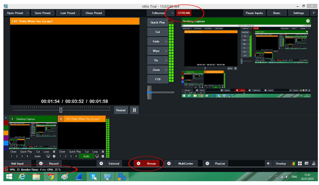Open input 2 mp3 settings gear
The height and width of the screenshot is (185, 319).
point(103,156)
